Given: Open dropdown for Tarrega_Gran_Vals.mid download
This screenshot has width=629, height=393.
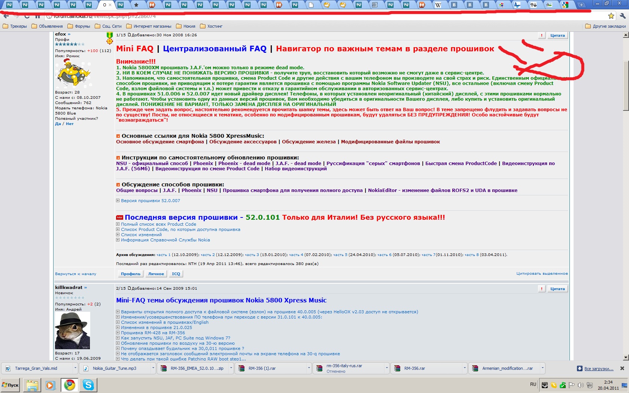Looking at the screenshot, I should (x=75, y=368).
